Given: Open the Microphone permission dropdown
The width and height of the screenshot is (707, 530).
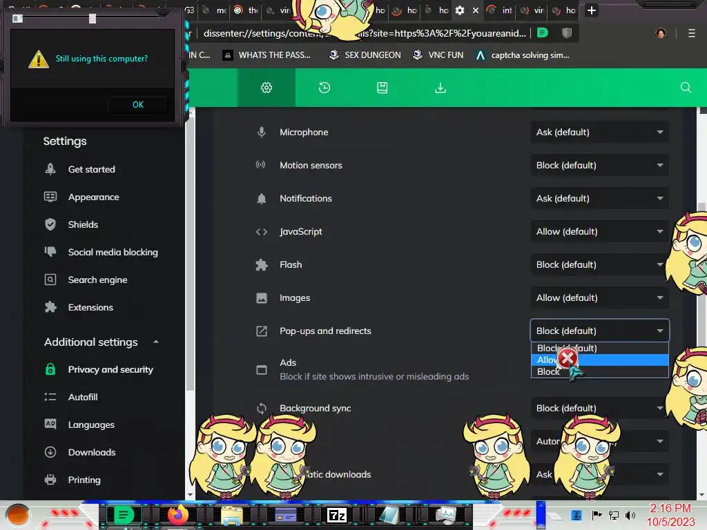Looking at the screenshot, I should click(x=600, y=132).
